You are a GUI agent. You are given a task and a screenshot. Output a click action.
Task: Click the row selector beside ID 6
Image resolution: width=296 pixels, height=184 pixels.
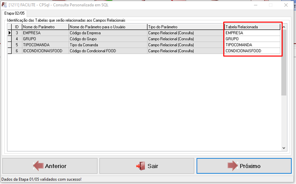coord(10,51)
